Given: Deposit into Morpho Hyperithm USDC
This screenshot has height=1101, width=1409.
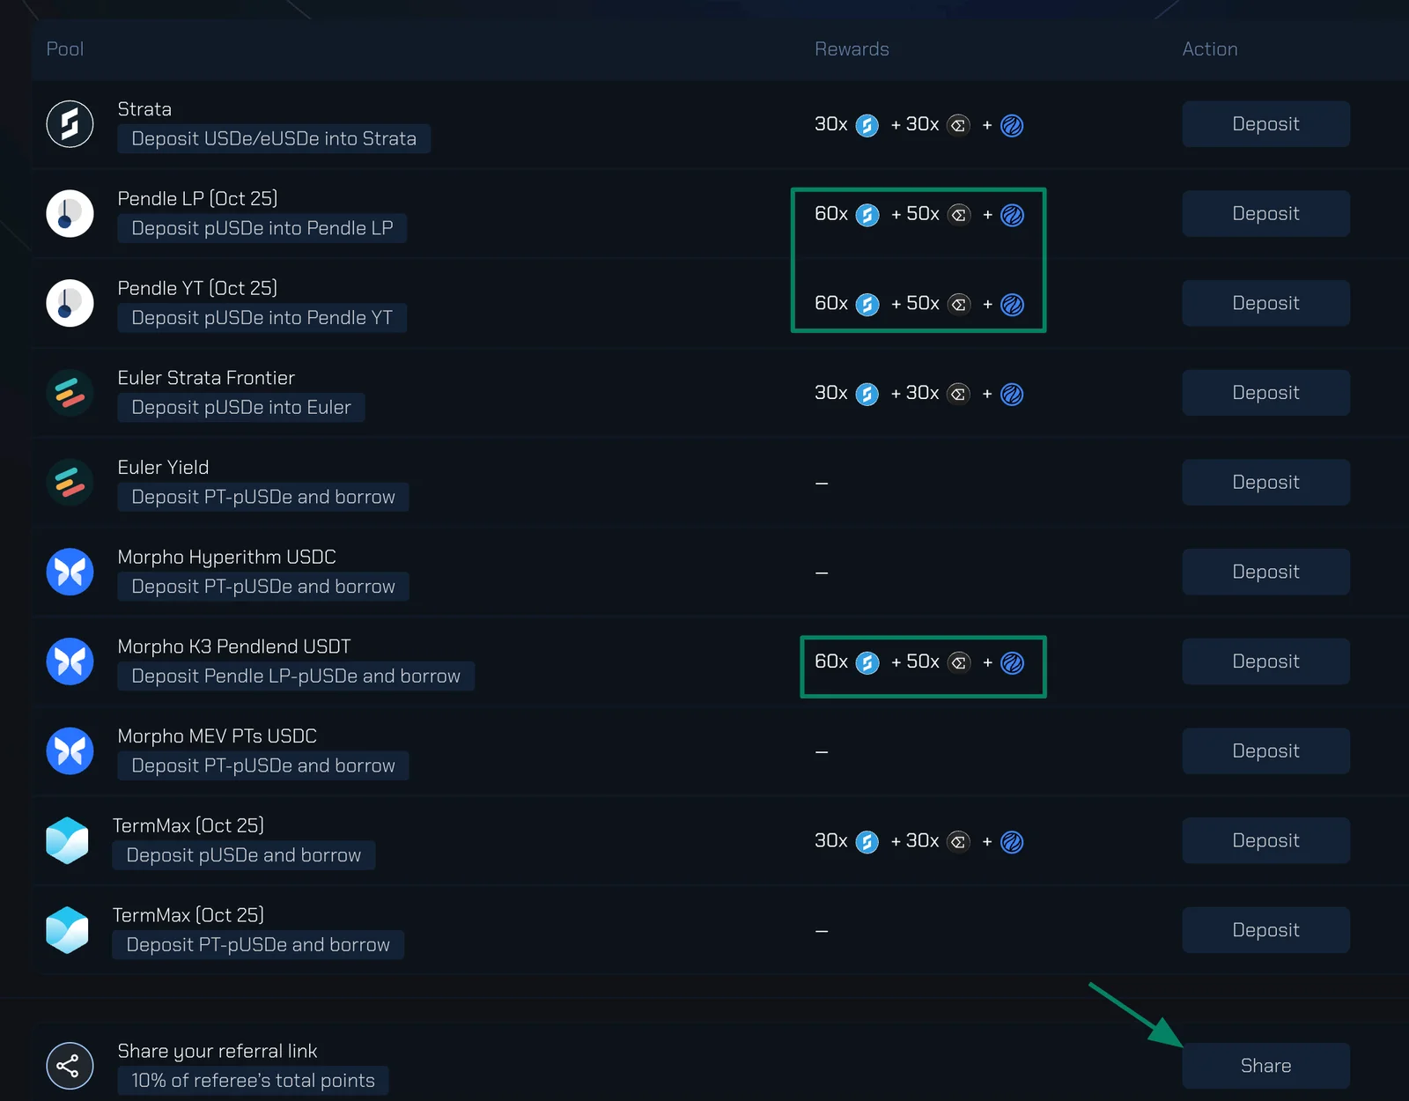Looking at the screenshot, I should [x=1265, y=572].
